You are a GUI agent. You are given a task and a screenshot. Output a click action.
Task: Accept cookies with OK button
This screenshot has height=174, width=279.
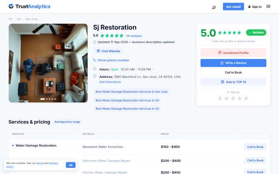(71, 165)
